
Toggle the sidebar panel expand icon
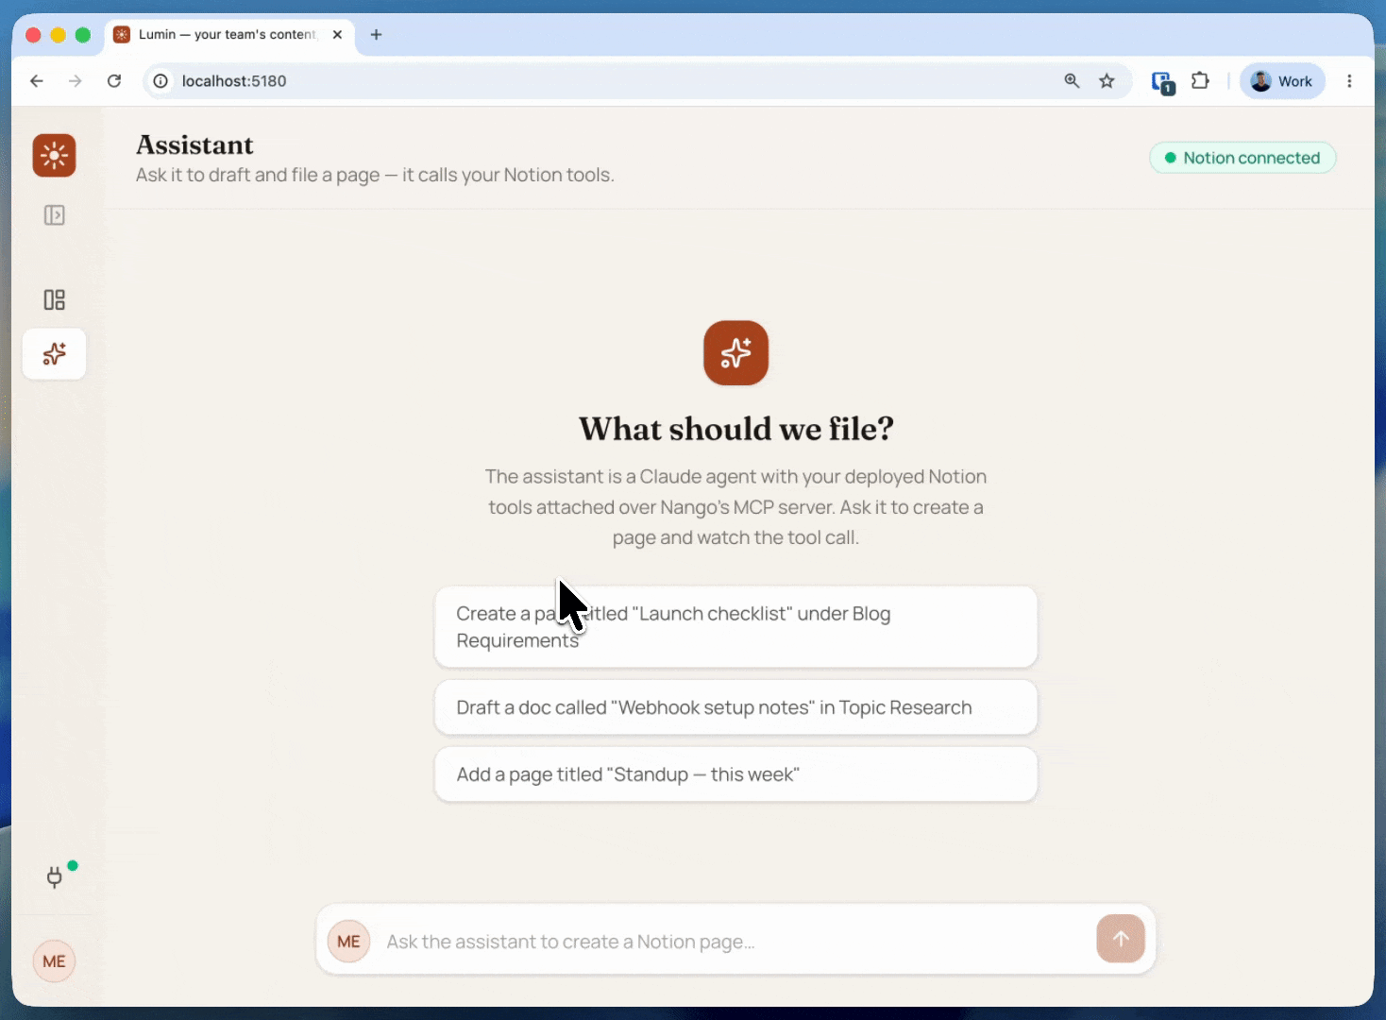coord(54,215)
